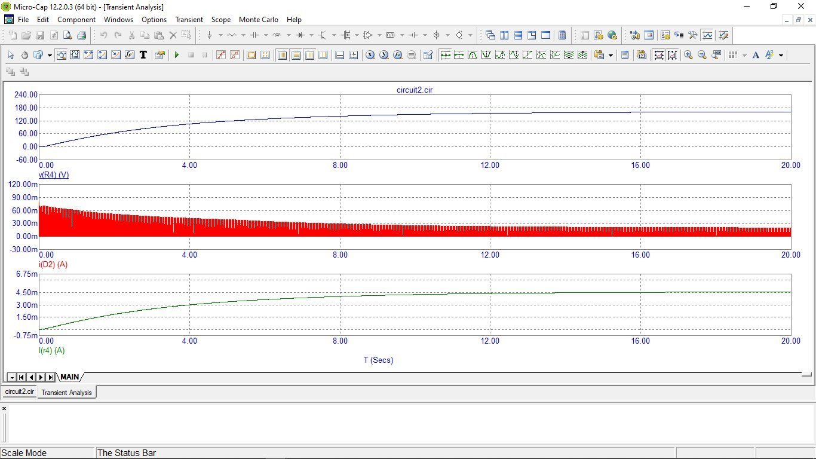The height and width of the screenshot is (459, 816).
Task: Go to last page with tab scroller
Action: coord(50,377)
